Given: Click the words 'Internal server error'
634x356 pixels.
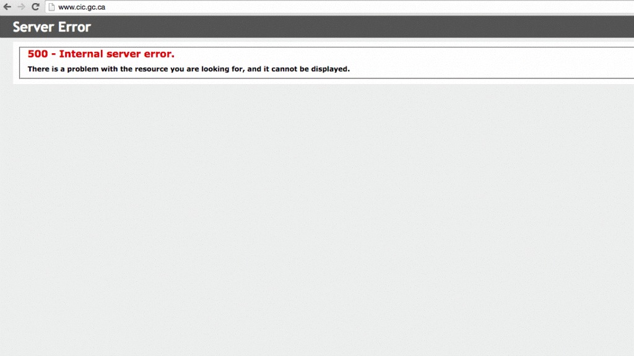Looking at the screenshot, I should (116, 54).
